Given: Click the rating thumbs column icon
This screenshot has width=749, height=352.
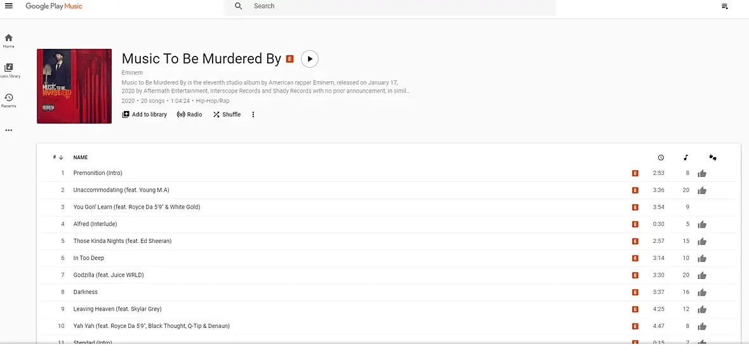Looking at the screenshot, I should point(713,158).
